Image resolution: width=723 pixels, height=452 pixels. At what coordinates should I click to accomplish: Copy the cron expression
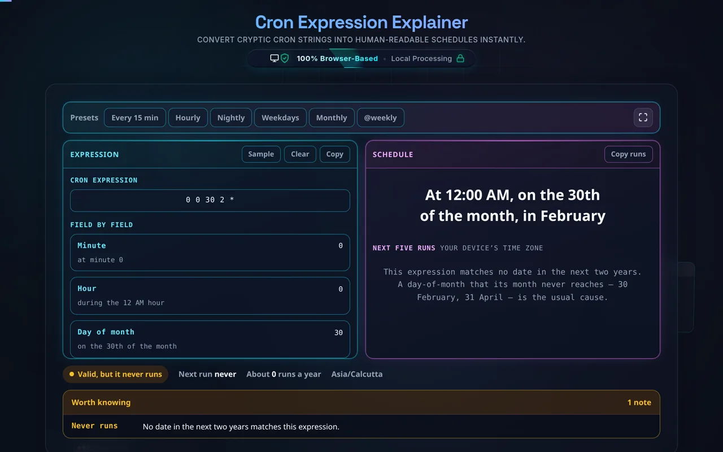[335, 154]
